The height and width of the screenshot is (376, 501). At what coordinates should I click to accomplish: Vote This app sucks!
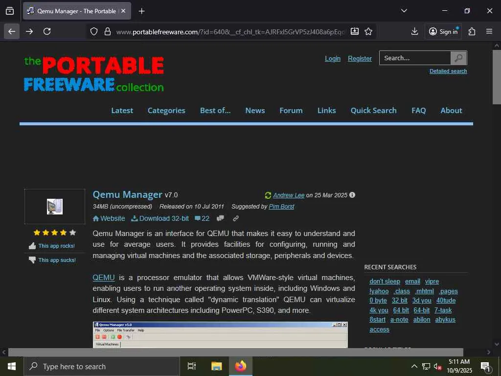coord(52,260)
